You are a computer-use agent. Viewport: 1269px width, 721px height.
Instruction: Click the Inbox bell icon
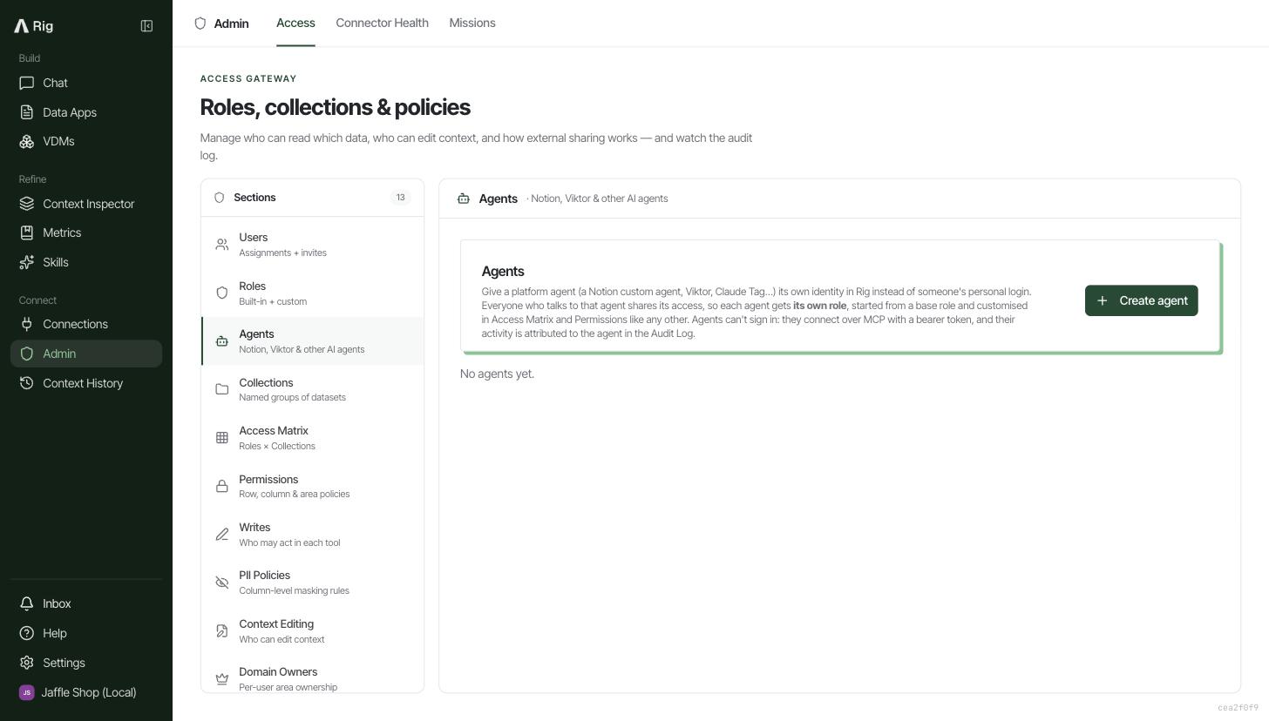click(27, 603)
